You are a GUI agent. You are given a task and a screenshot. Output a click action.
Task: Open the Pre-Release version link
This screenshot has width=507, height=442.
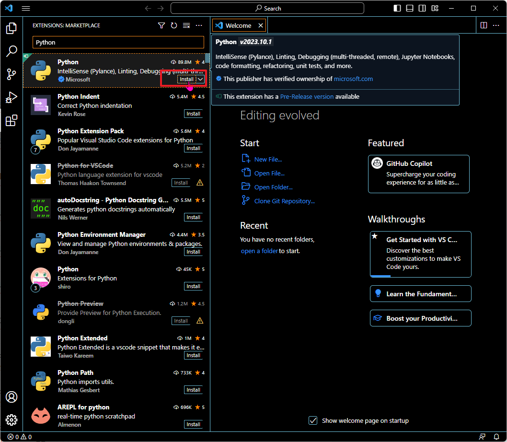click(307, 96)
